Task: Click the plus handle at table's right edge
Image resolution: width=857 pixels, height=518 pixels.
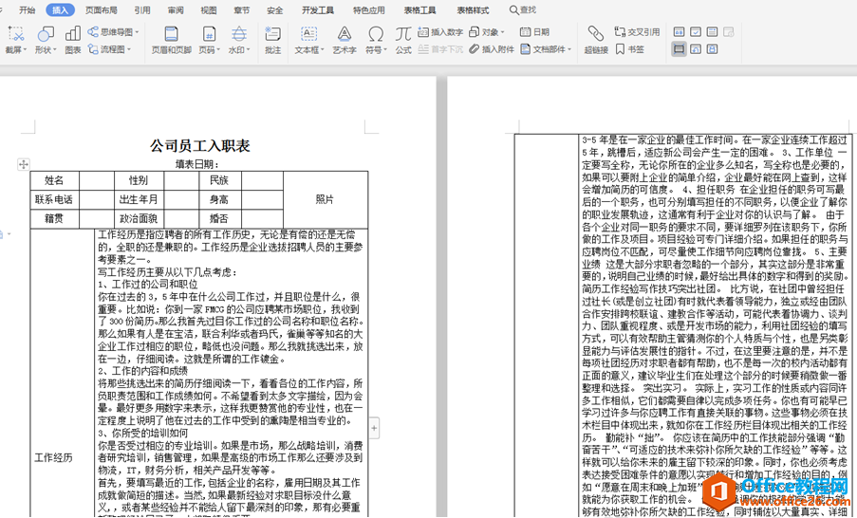Action: pos(374,428)
